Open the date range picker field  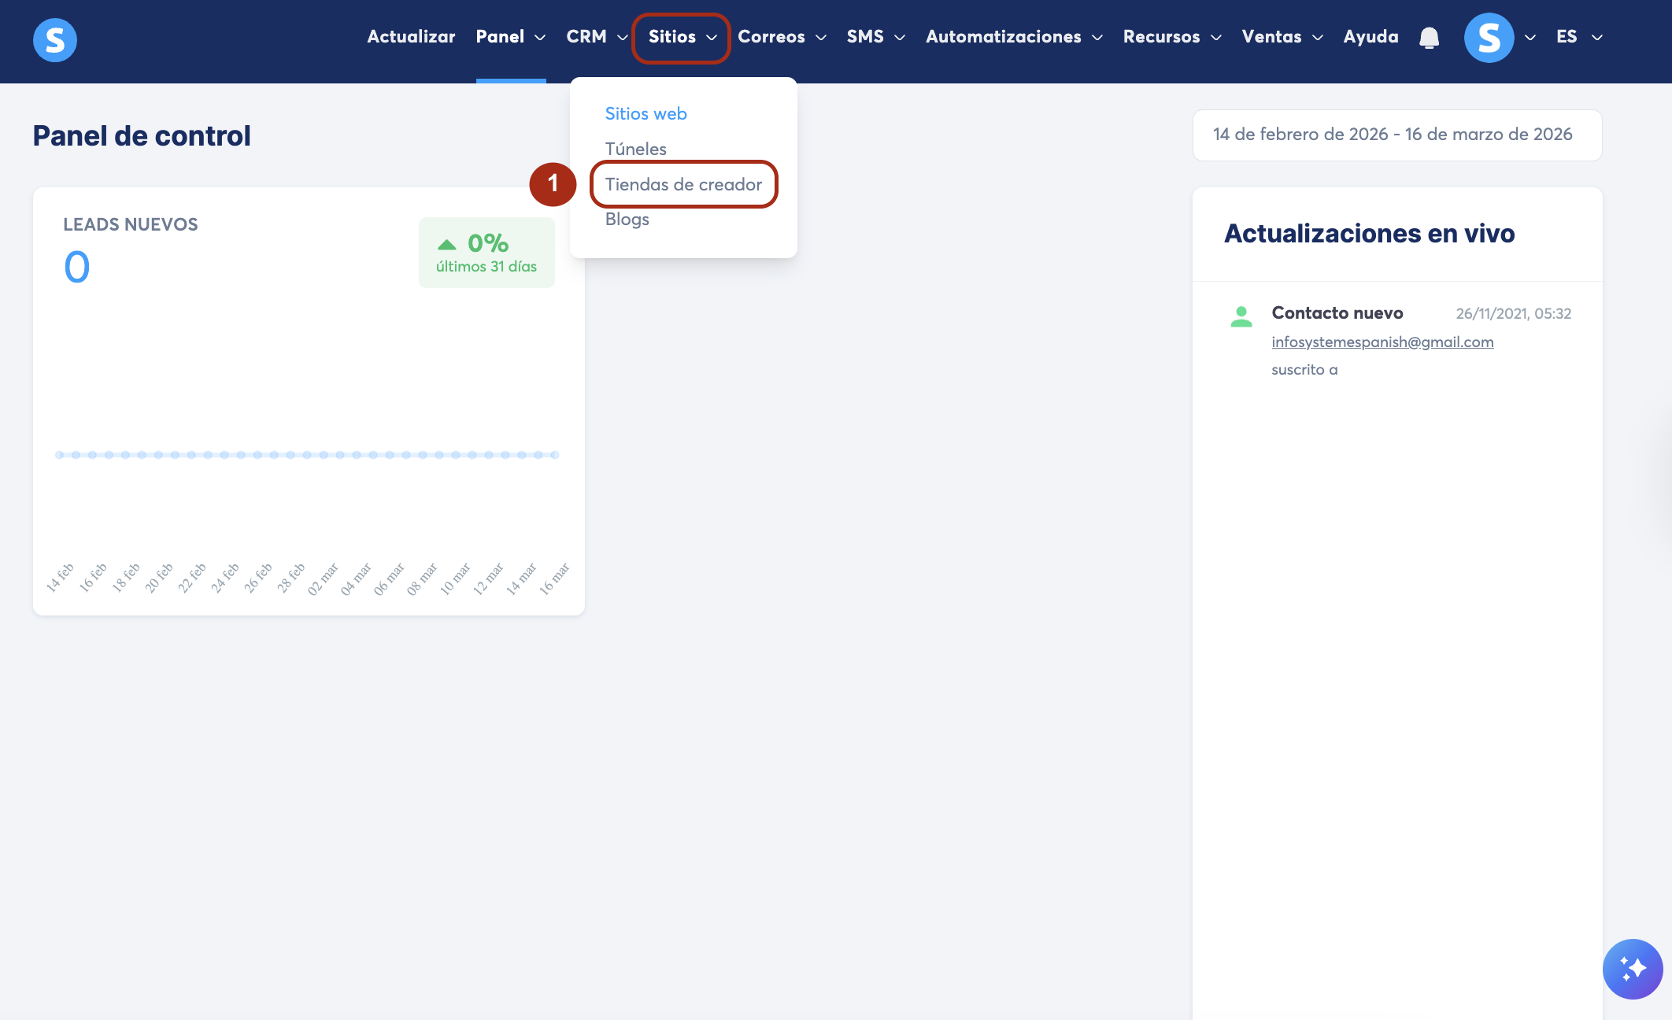tap(1396, 135)
